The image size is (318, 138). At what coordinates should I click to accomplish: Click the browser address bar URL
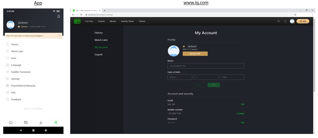[x=100, y=15]
